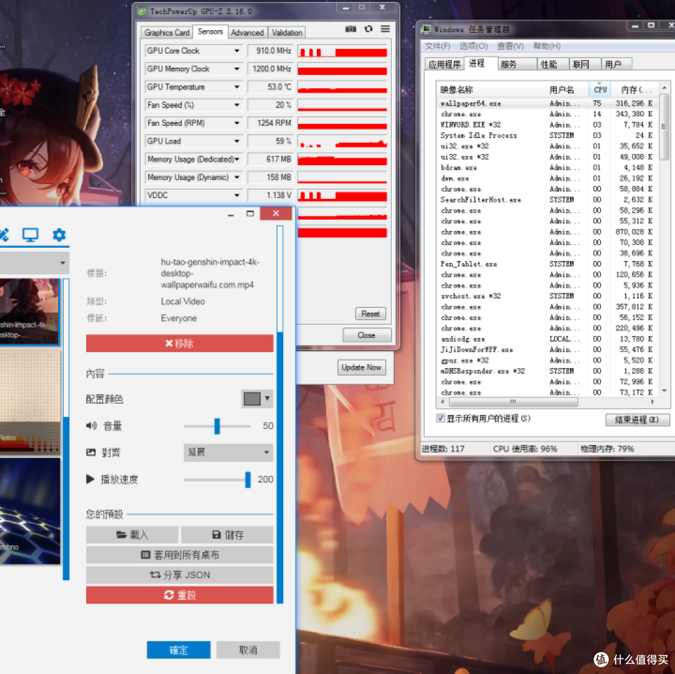Click the playback speed slider handle

(x=248, y=479)
